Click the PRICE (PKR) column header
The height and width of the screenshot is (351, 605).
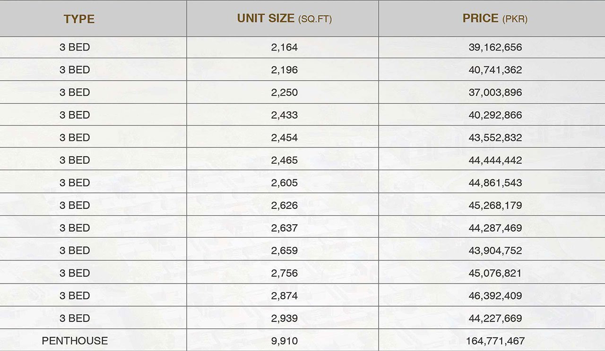[x=495, y=18]
